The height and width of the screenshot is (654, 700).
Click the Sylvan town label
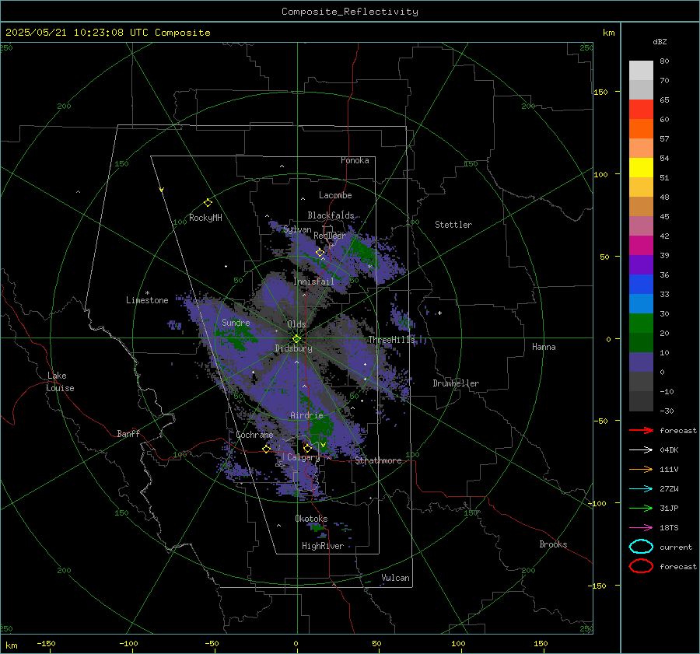click(297, 229)
